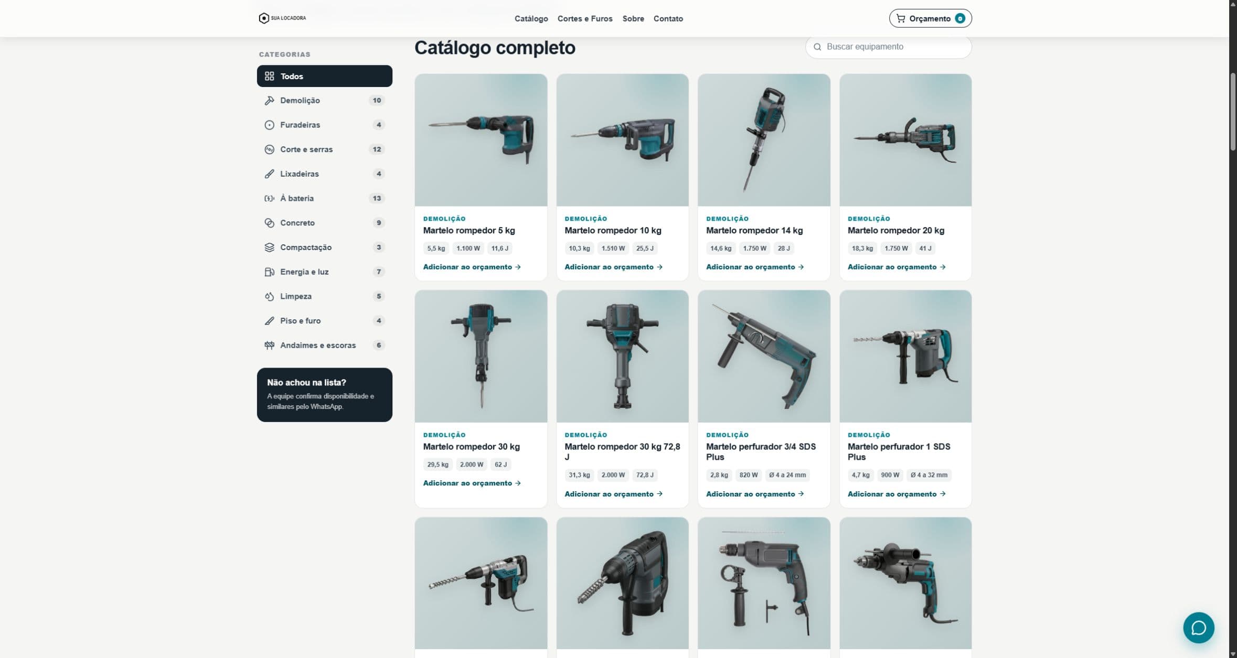Image resolution: width=1237 pixels, height=658 pixels.
Task: Click the fuel icon beside Energia e luz
Action: pyautogui.click(x=269, y=272)
